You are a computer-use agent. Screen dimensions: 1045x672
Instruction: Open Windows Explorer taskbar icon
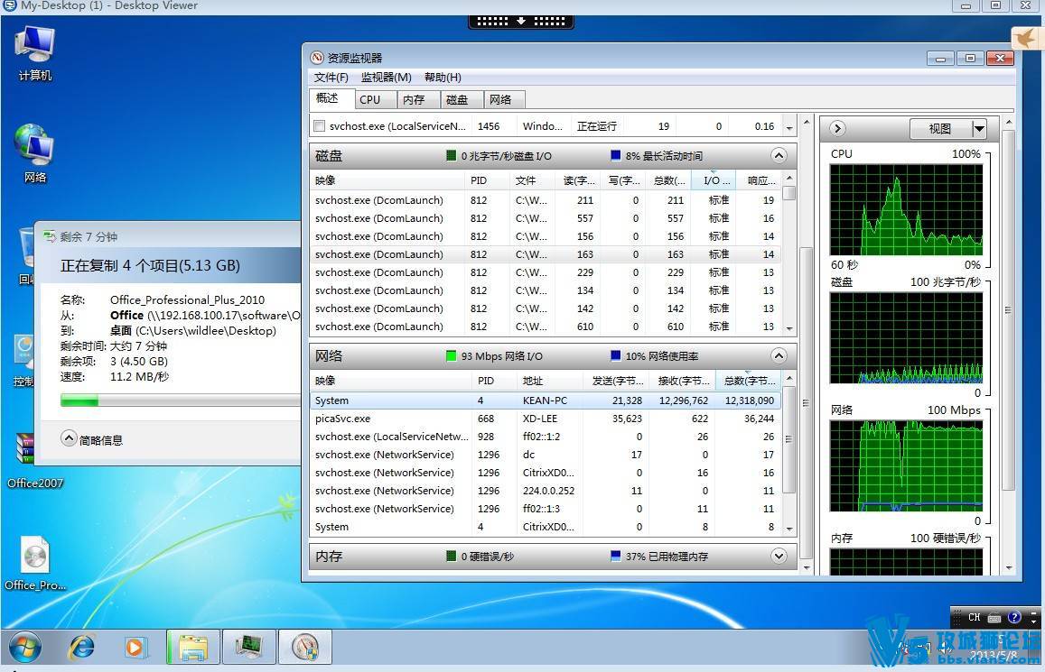[194, 647]
